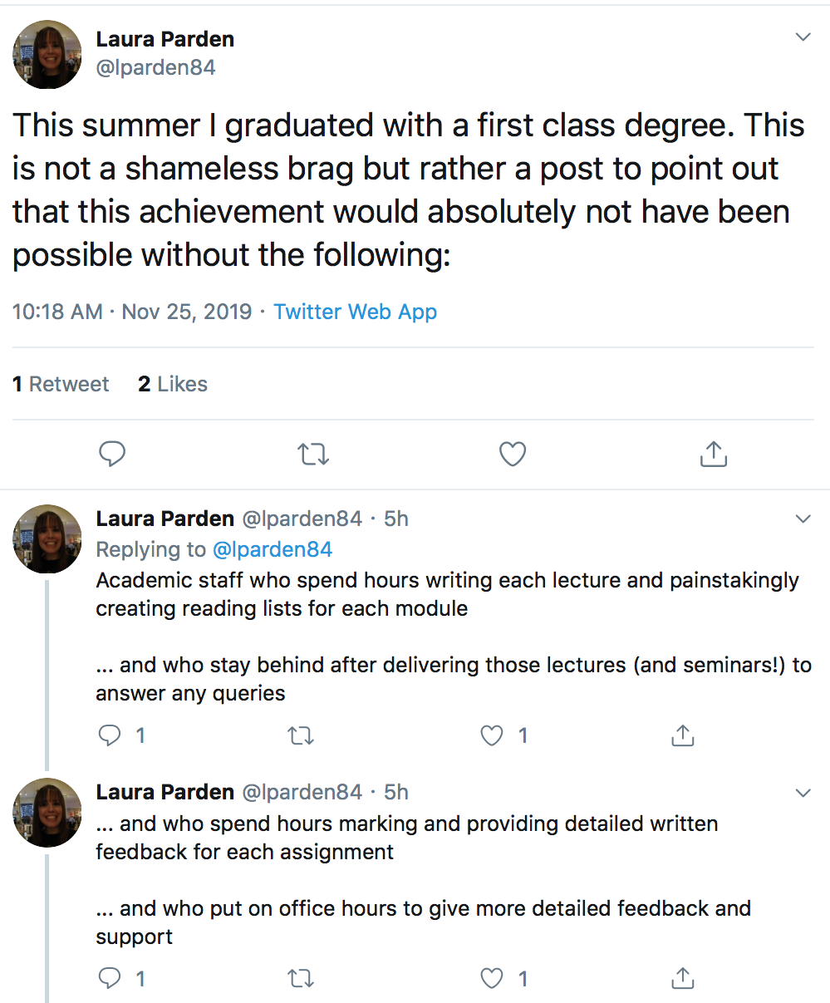Reply to the 'Academic staff' tweet
Viewport: 830px width, 1003px height.
point(111,735)
